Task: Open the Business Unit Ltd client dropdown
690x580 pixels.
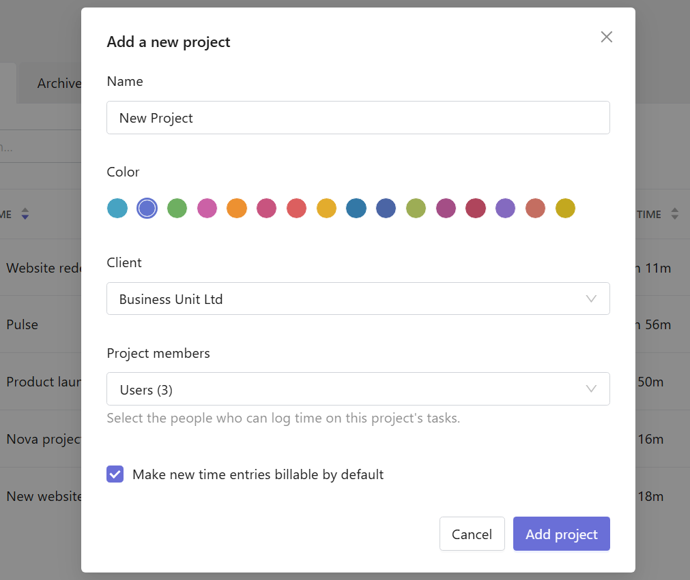Action: click(x=358, y=299)
